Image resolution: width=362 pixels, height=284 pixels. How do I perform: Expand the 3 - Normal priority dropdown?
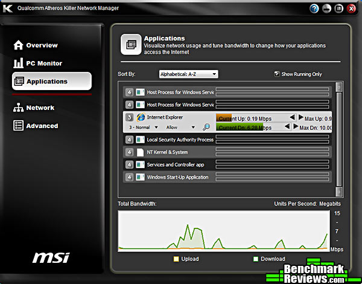point(144,127)
